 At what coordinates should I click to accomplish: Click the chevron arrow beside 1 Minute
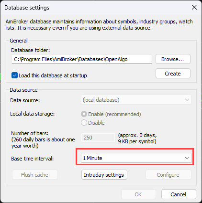187,158
